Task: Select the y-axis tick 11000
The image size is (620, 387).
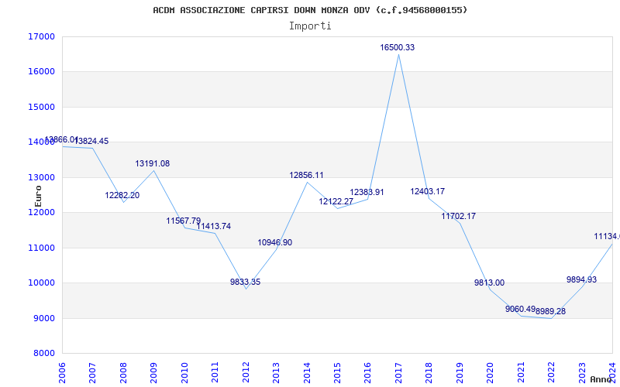Action: (42, 248)
